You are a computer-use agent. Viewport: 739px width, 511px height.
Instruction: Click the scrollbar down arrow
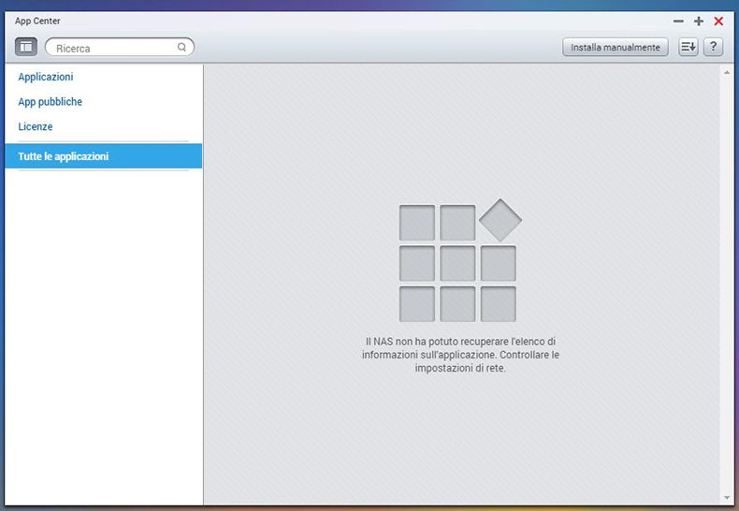click(x=727, y=498)
